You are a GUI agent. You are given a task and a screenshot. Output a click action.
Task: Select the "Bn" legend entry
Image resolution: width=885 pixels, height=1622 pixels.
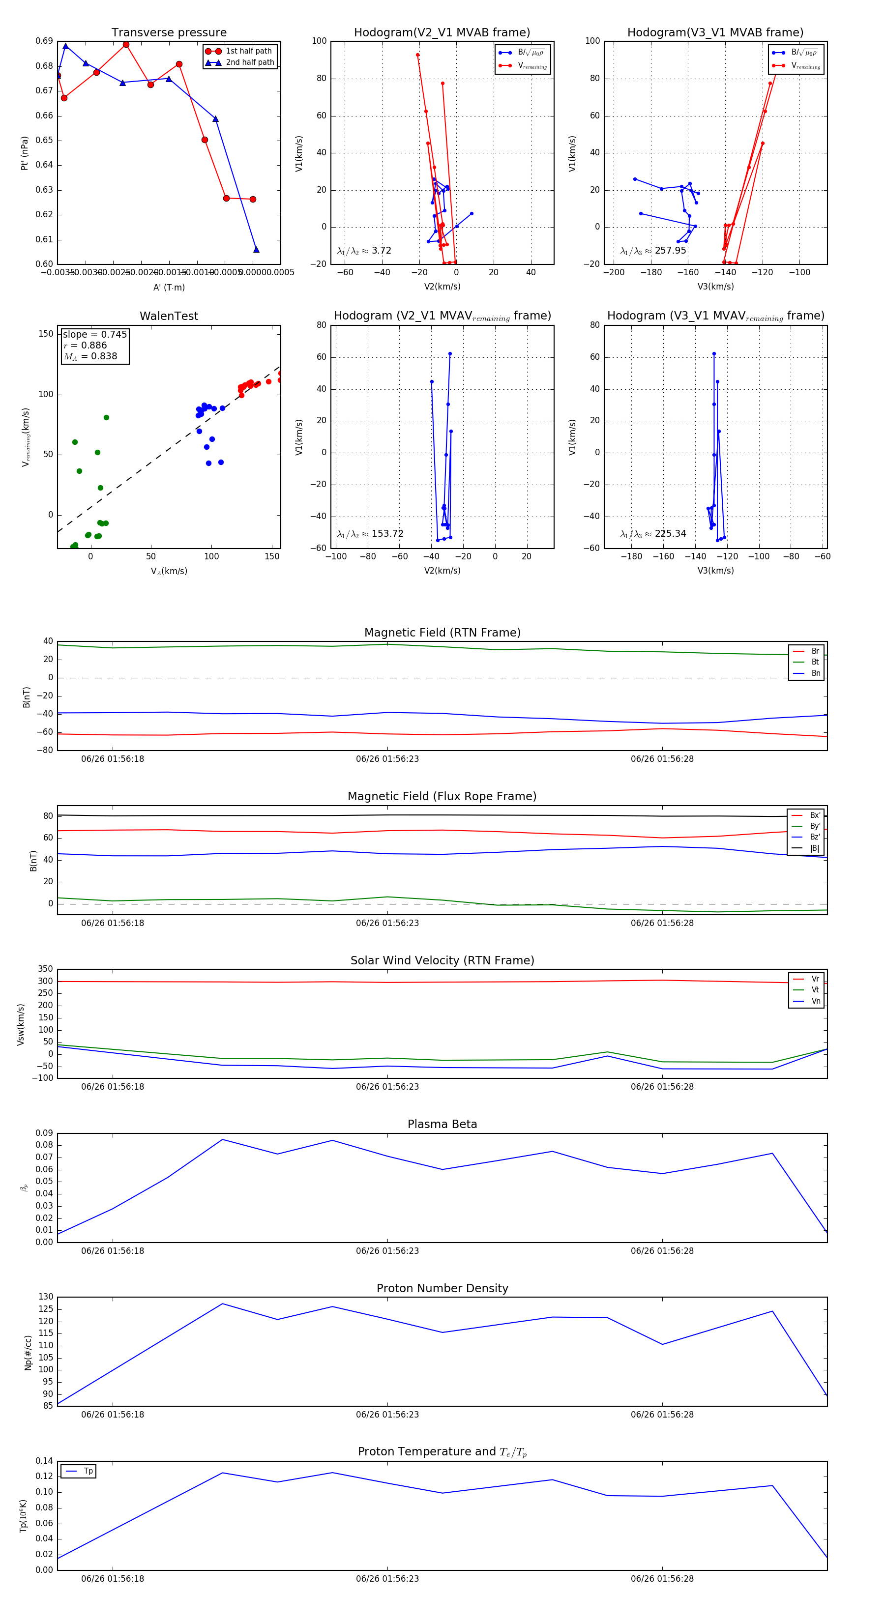pyautogui.click(x=806, y=673)
